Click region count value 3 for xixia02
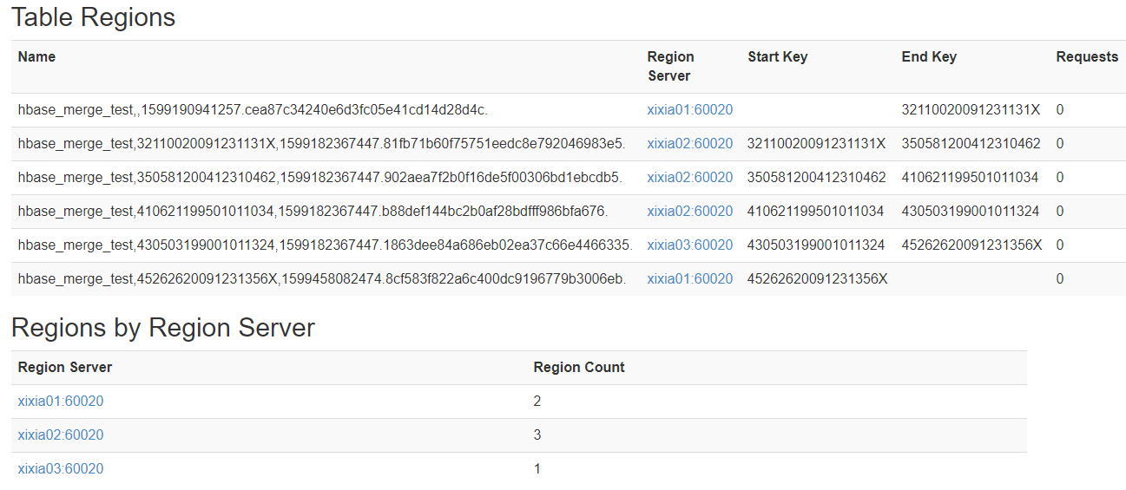The height and width of the screenshot is (490, 1126). [537, 435]
